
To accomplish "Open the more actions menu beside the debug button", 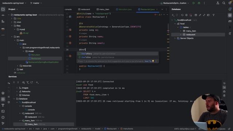I will 204,3.
